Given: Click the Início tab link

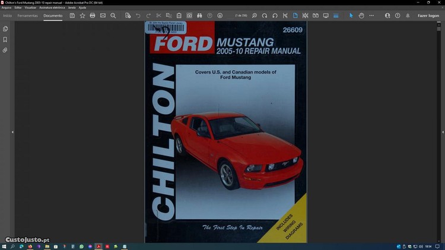Looking at the screenshot, I should pyautogui.click(x=7, y=15).
